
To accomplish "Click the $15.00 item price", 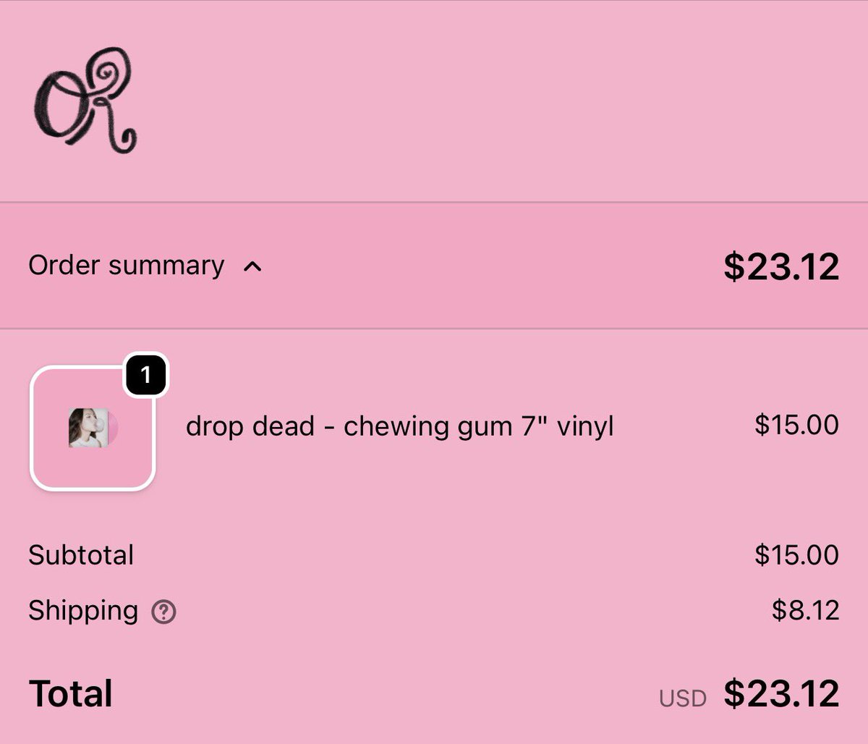I will click(796, 424).
